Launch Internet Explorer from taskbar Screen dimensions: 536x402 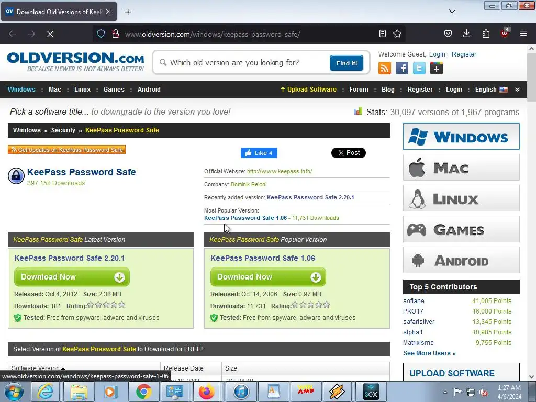45,392
